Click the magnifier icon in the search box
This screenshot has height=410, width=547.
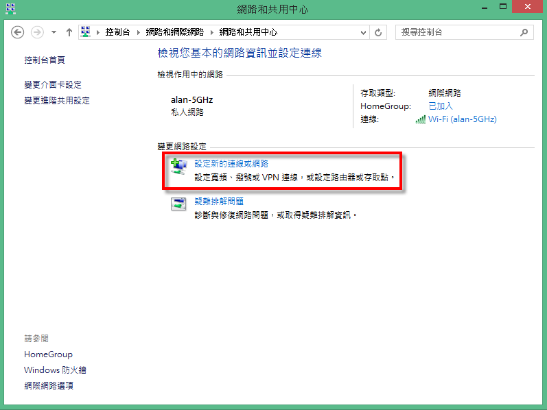(524, 32)
